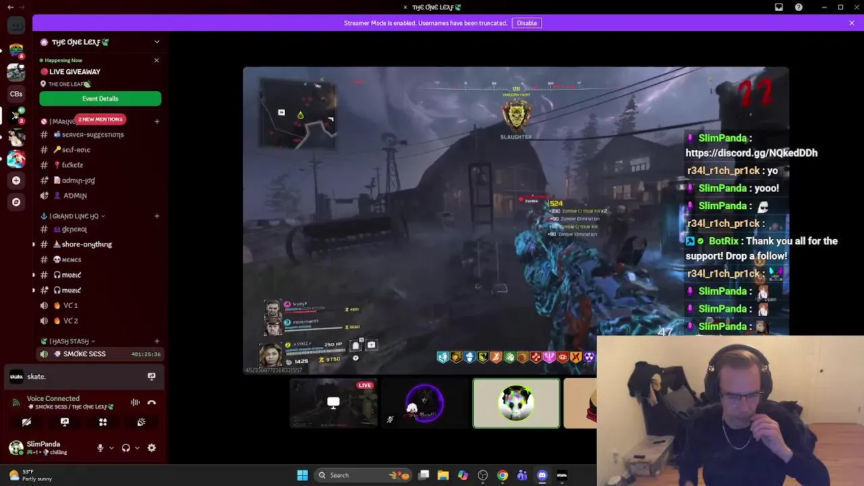Open the CBs server icon
Viewport: 864px width, 486px height.
click(16, 94)
